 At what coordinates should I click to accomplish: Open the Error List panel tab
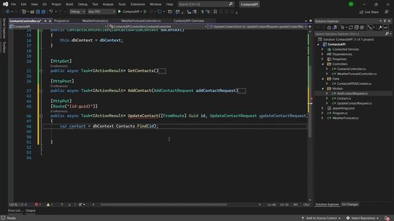(x=15, y=211)
